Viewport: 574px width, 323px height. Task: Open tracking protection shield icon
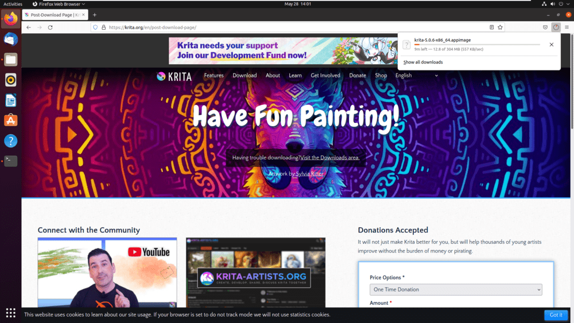click(95, 28)
